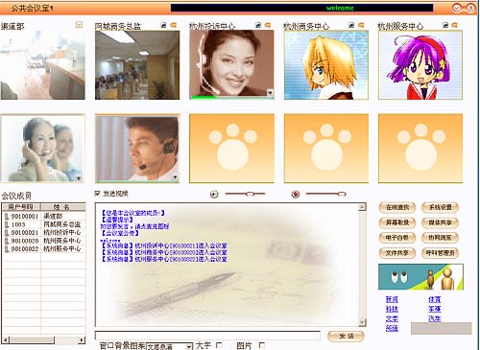The width and height of the screenshot is (480, 350).
Task: Click the phone icon for user 90100001
Action: click(x=7, y=217)
